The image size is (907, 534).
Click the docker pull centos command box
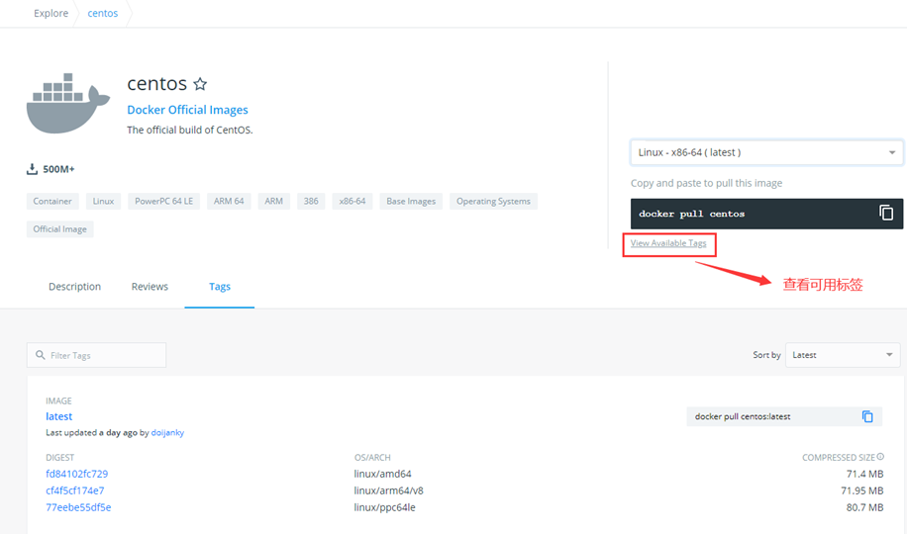pos(766,214)
